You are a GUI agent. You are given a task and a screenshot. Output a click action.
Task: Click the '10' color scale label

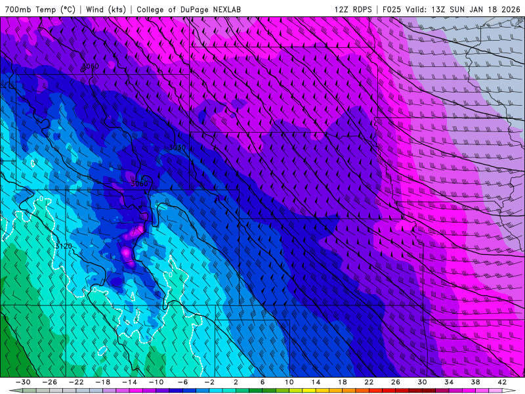[289, 382]
